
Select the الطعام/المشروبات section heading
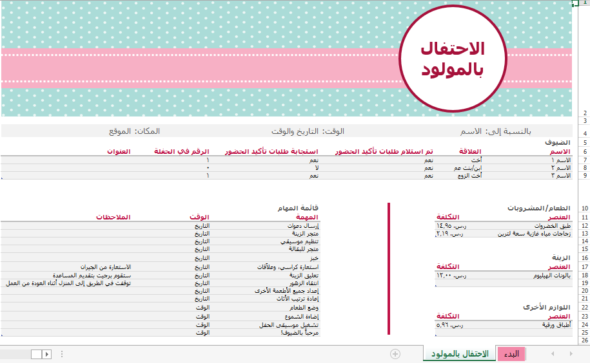539,208
